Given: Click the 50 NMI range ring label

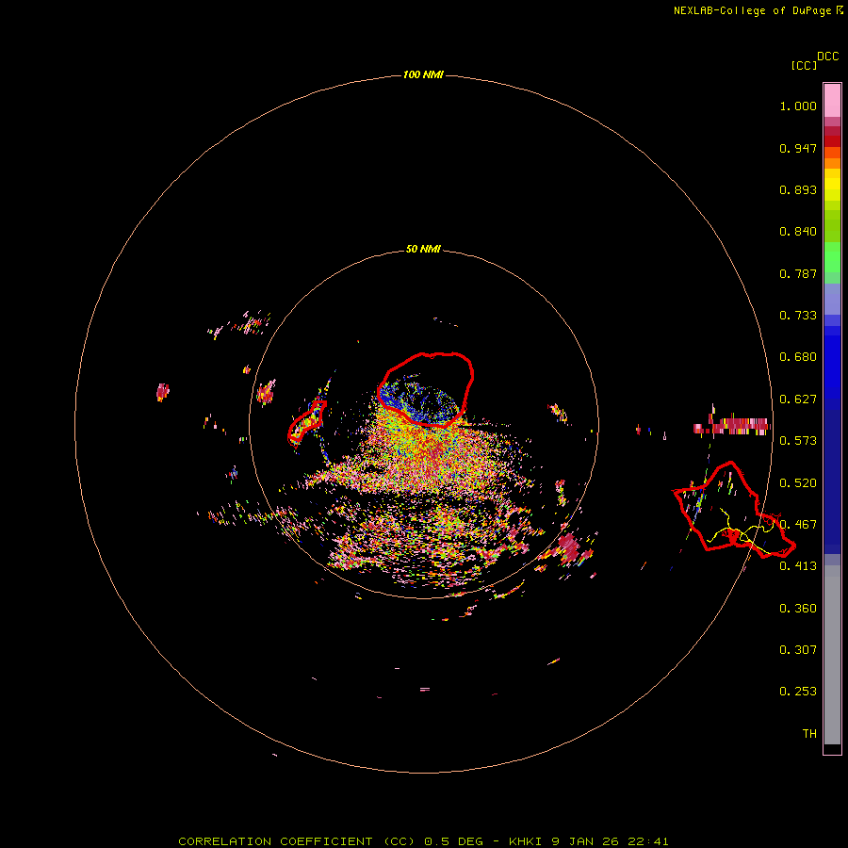Looking at the screenshot, I should pyautogui.click(x=423, y=249).
